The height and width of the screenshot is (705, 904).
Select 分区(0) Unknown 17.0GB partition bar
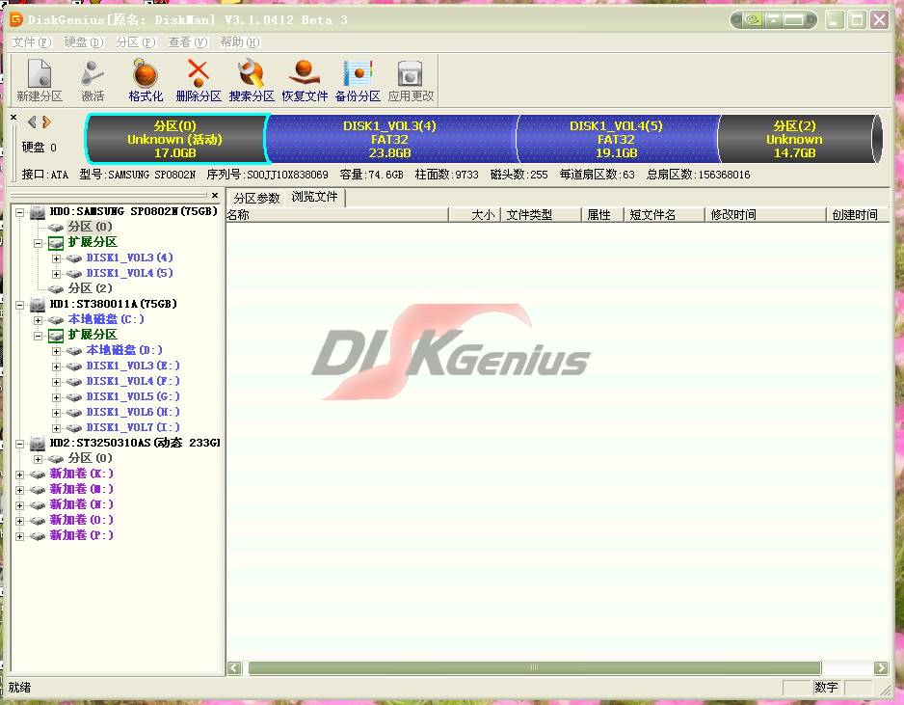point(175,139)
